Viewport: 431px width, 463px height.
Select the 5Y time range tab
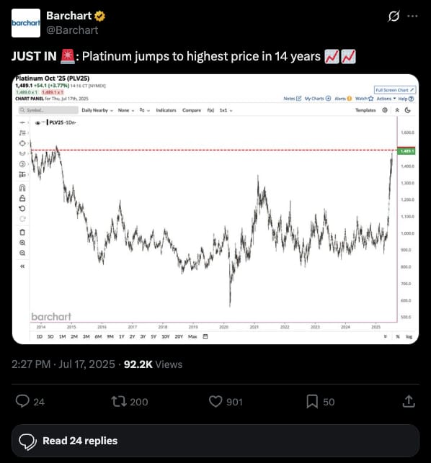154,336
